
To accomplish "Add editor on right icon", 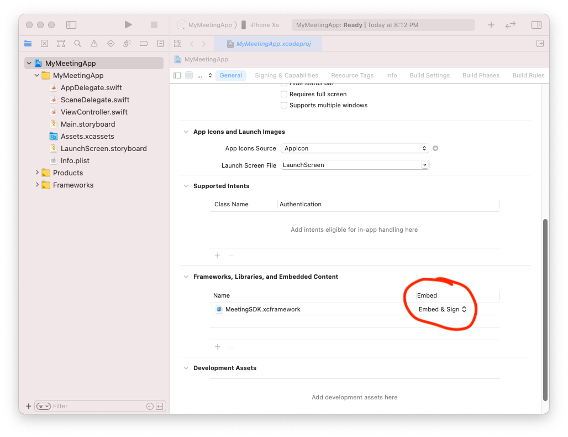I will pos(540,44).
